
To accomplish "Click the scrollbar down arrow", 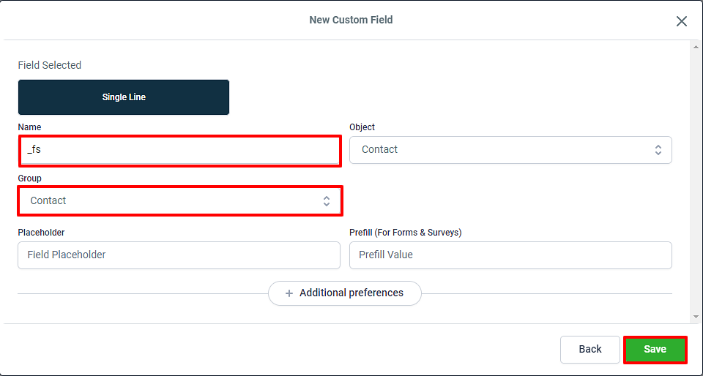I will tap(696, 317).
